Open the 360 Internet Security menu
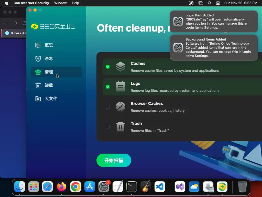 31,3
